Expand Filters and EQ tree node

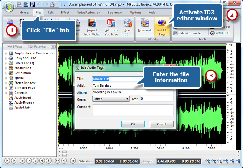pos(6,64)
